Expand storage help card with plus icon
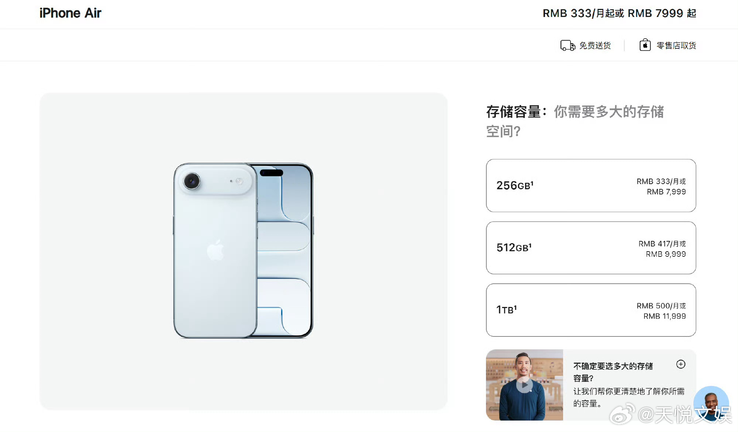This screenshot has width=738, height=432. [681, 364]
